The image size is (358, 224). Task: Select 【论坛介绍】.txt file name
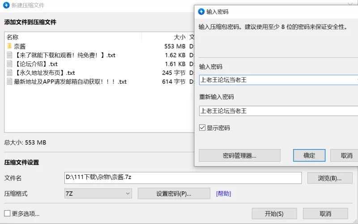pos(36,64)
